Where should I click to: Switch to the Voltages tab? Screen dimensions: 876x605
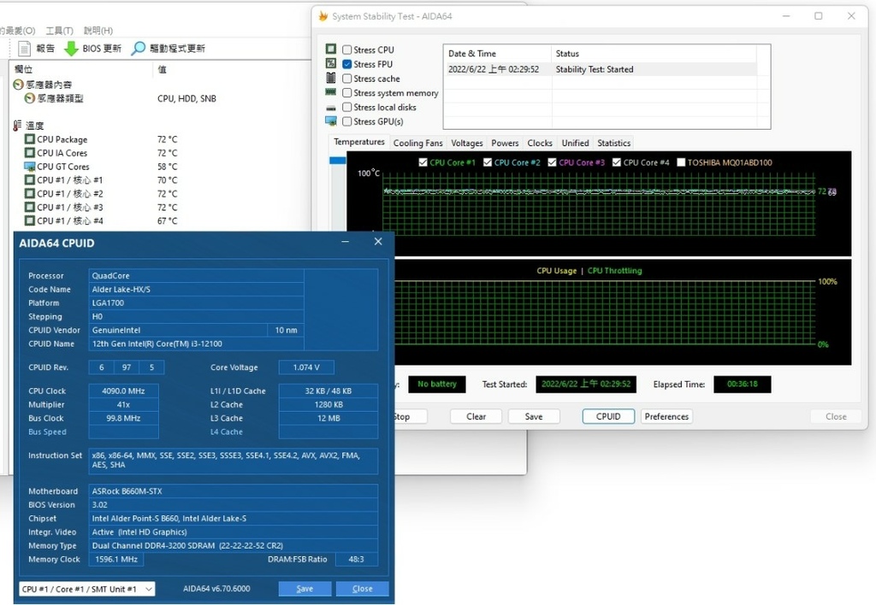(466, 143)
